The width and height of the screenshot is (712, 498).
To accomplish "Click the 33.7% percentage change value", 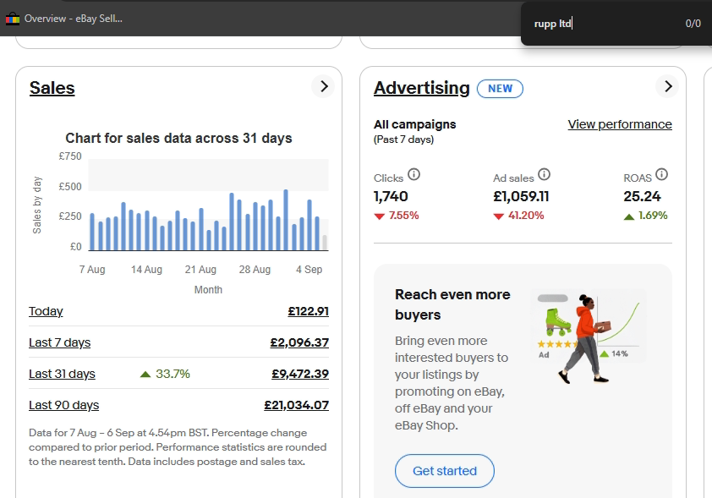I will tap(173, 374).
